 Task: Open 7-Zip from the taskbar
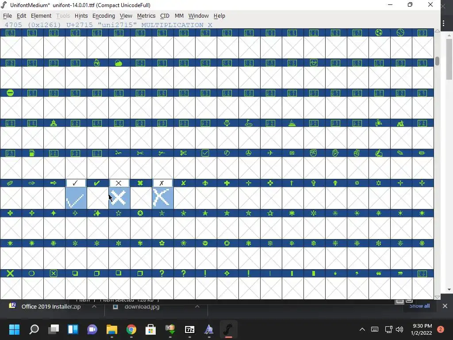point(189,329)
